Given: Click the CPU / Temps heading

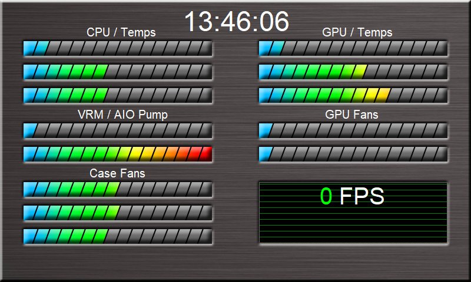Looking at the screenshot, I should pos(121,32).
